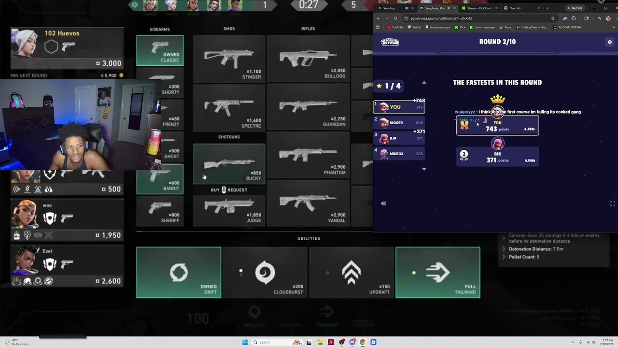Buy the Phantom rifle
This screenshot has height=348, width=618.
(308, 156)
